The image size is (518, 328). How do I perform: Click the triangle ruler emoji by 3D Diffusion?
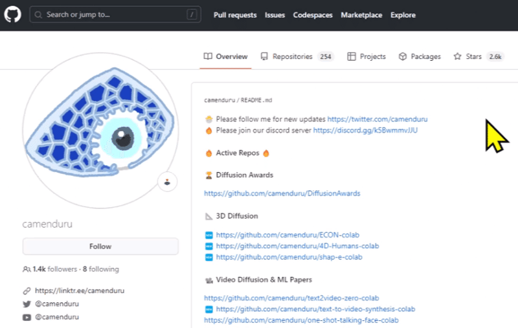(x=208, y=217)
